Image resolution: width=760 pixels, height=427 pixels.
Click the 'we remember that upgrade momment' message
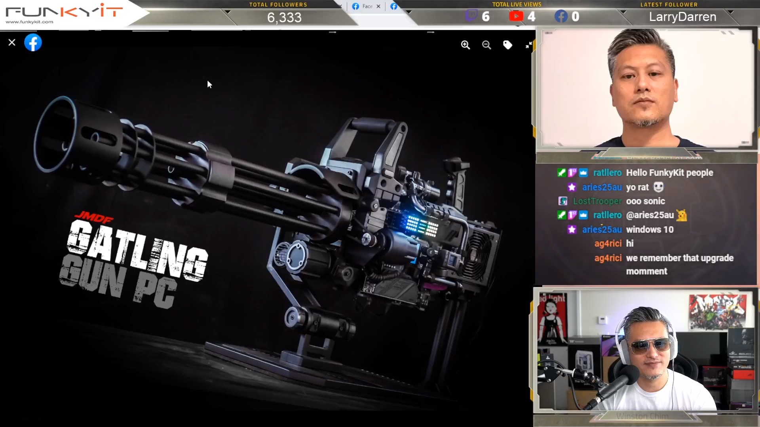click(x=680, y=265)
